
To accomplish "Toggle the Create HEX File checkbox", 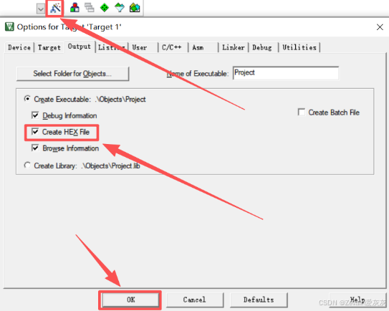I will (35, 132).
